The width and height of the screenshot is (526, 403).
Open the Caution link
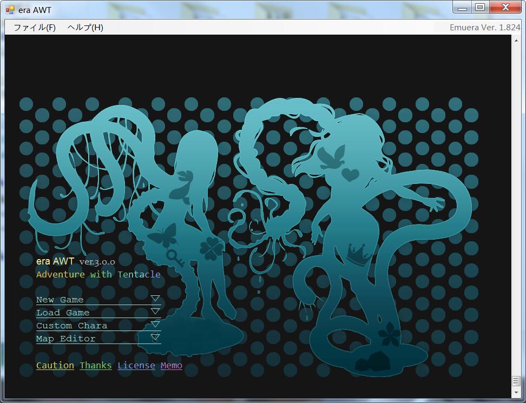(x=55, y=365)
